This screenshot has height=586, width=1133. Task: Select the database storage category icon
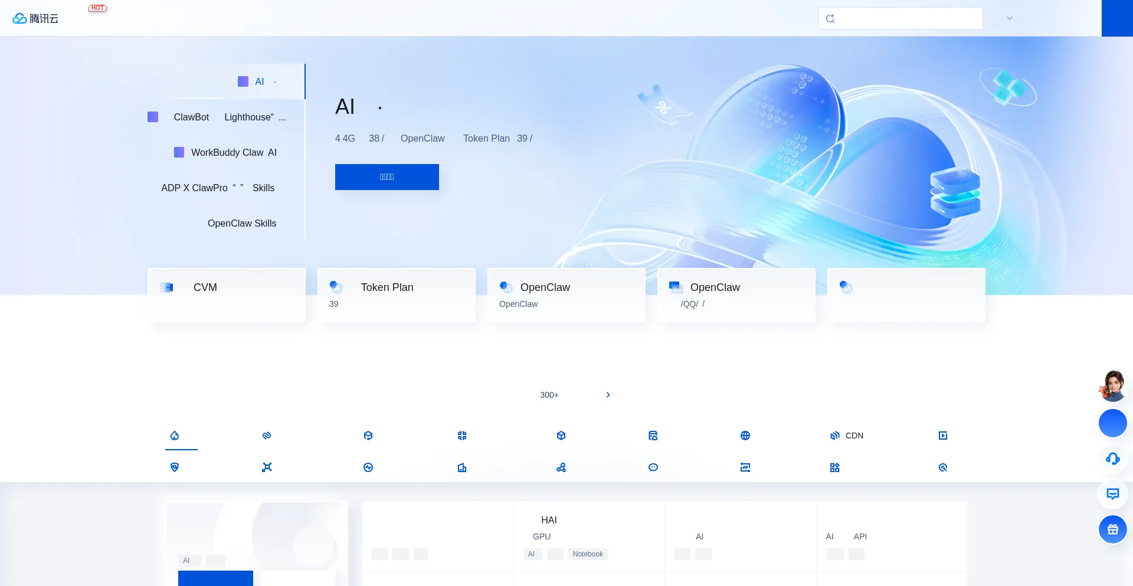click(x=653, y=436)
